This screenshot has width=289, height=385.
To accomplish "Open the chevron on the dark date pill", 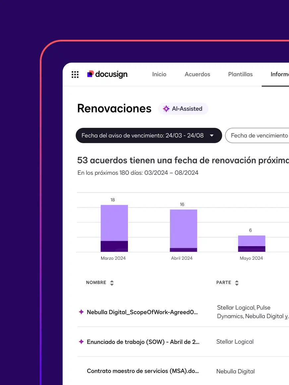I will pyautogui.click(x=211, y=136).
